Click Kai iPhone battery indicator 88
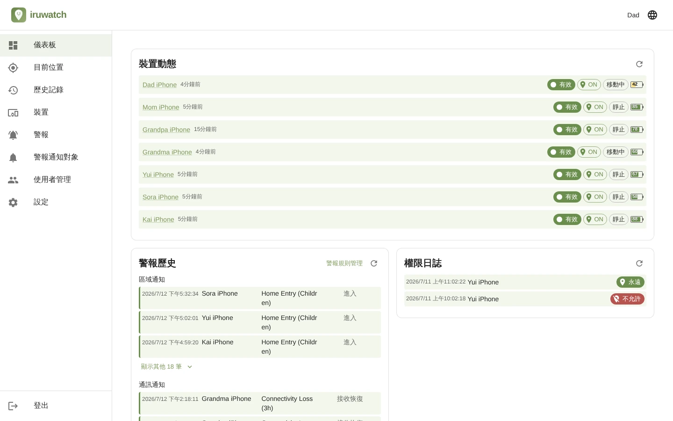This screenshot has width=673, height=421. (637, 219)
